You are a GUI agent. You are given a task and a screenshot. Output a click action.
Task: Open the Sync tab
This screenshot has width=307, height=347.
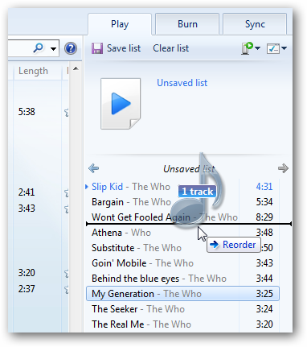point(255,24)
